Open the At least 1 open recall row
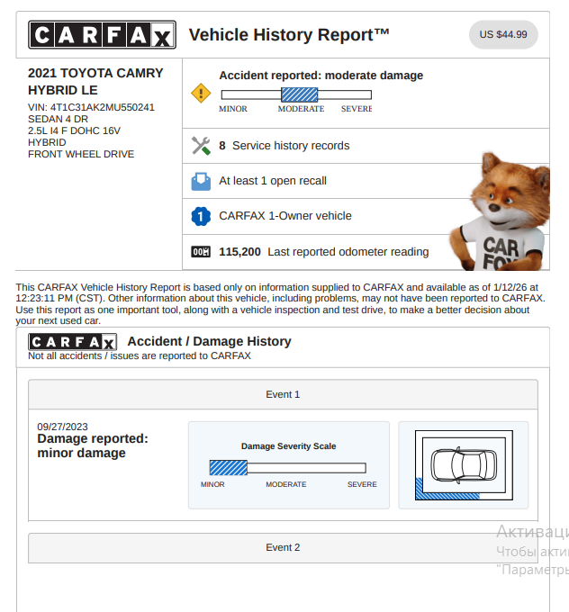The image size is (569, 612). 273,181
